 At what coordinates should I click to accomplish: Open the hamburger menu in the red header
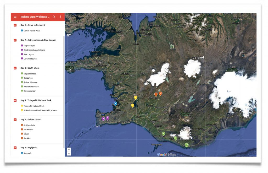tap(15, 17)
